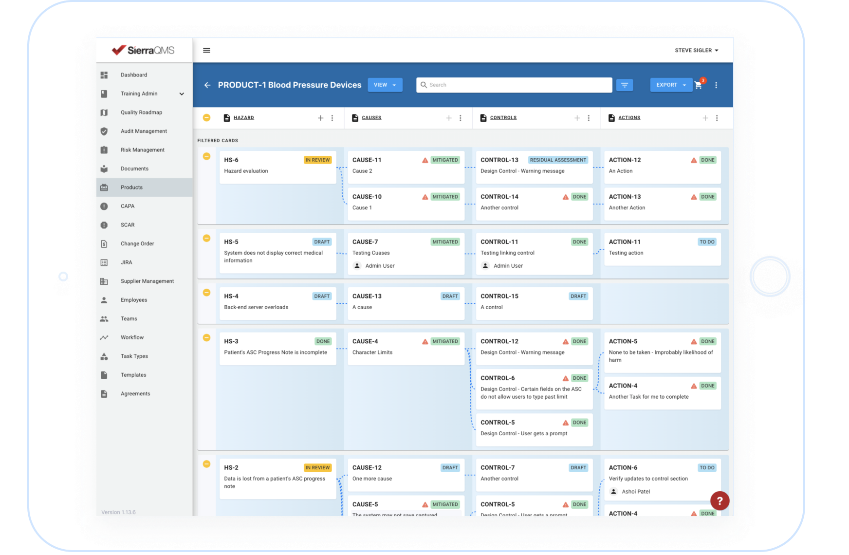The height and width of the screenshot is (555, 849).
Task: Click the HAZARD column header link
Action: [x=243, y=118]
